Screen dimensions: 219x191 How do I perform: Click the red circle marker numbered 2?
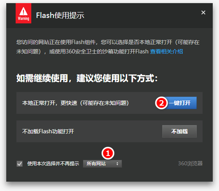pyautogui.click(x=162, y=103)
